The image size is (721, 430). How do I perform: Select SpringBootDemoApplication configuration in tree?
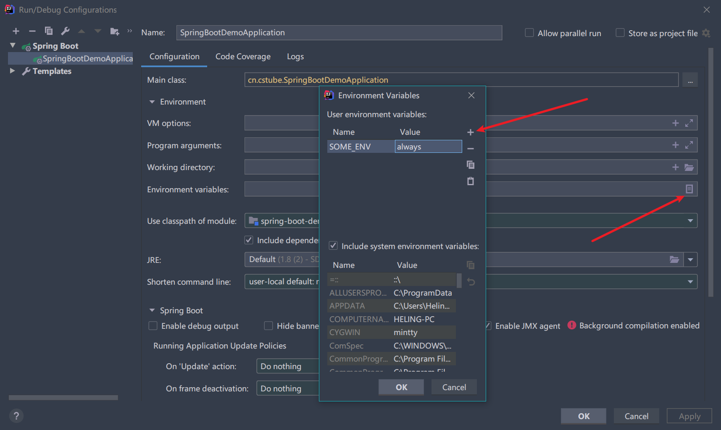point(71,58)
